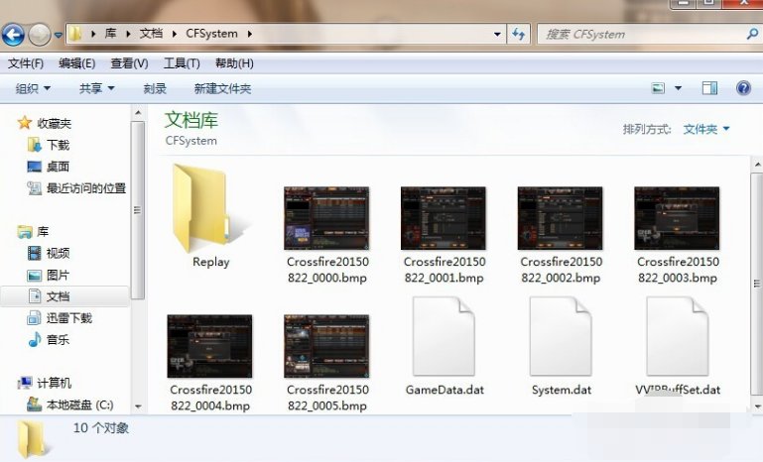Click navigation pane scroll down arrow
763x462 pixels.
(x=138, y=406)
